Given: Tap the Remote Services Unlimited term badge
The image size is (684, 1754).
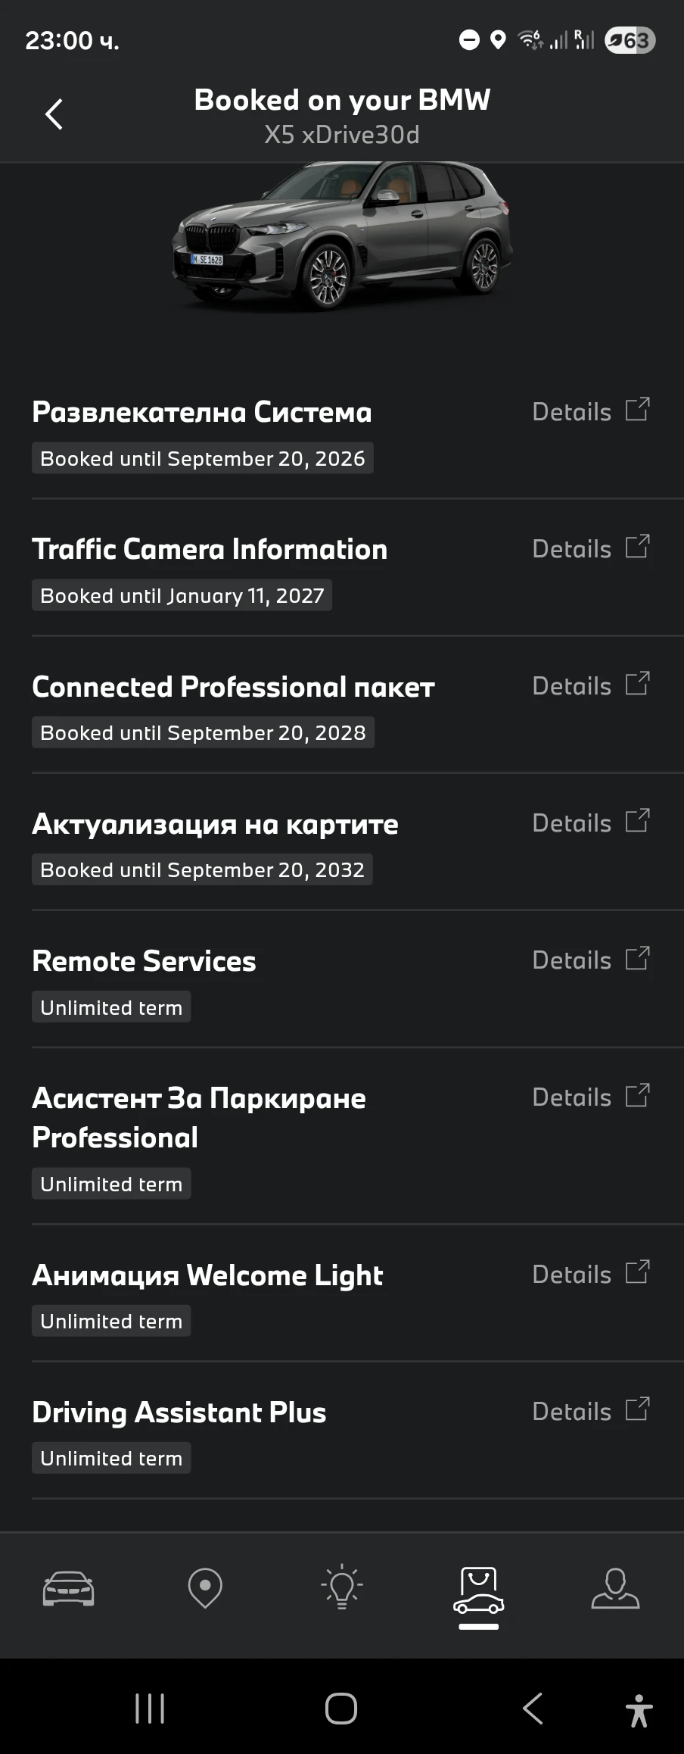Looking at the screenshot, I should click(x=111, y=1007).
